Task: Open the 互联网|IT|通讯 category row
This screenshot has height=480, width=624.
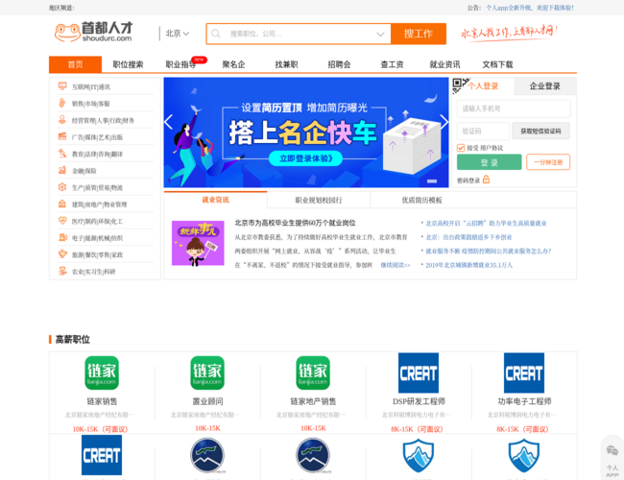Action: [106, 86]
